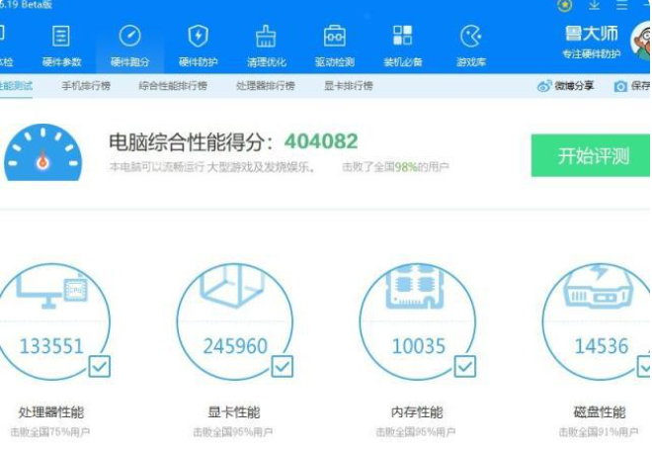Click the 清理优化 broom icon
Screen dimensions: 652x451
[266, 39]
